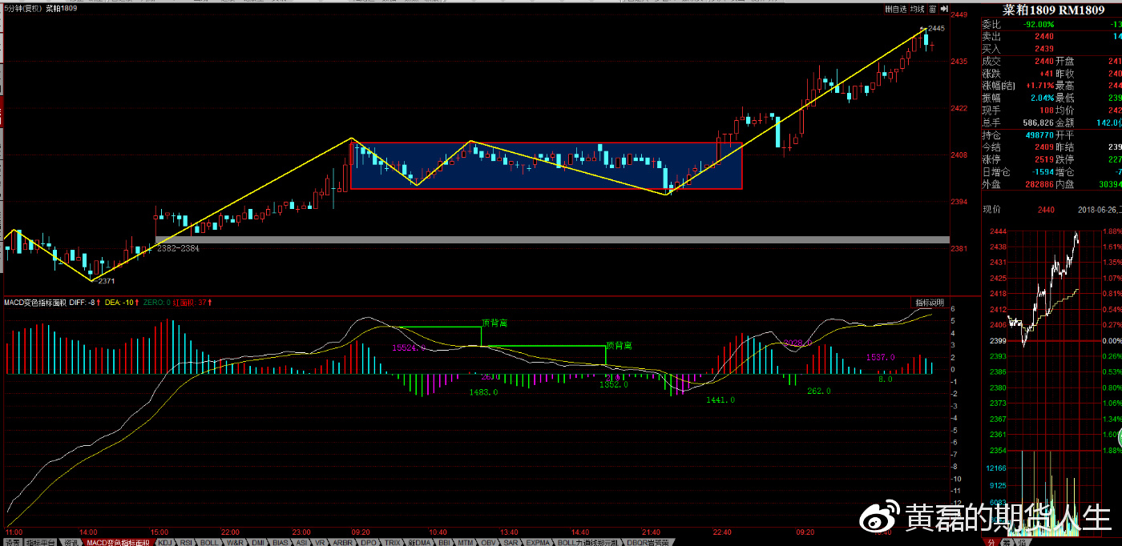Open the 资讯 news tab

click(71, 542)
